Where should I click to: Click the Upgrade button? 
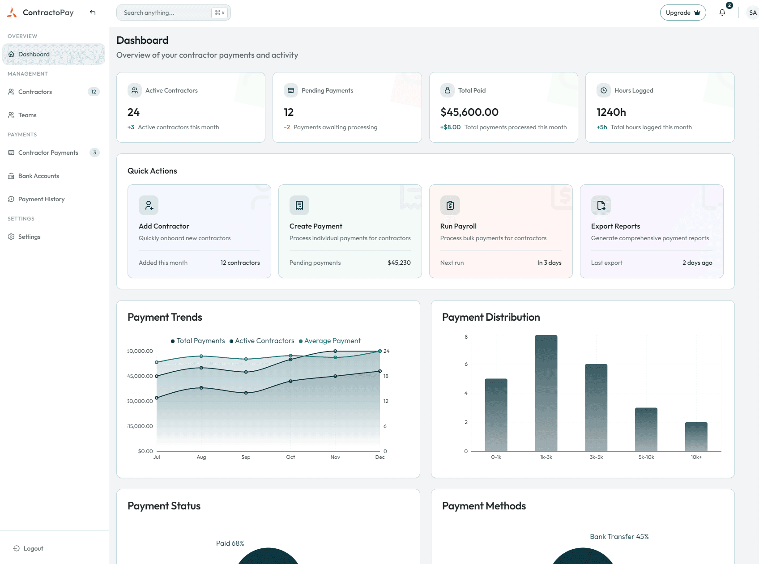tap(683, 13)
